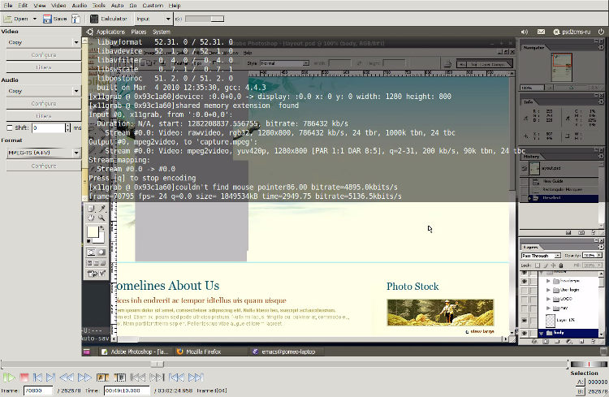Click the Frame number input field
The width and height of the screenshot is (609, 397).
tap(38, 391)
